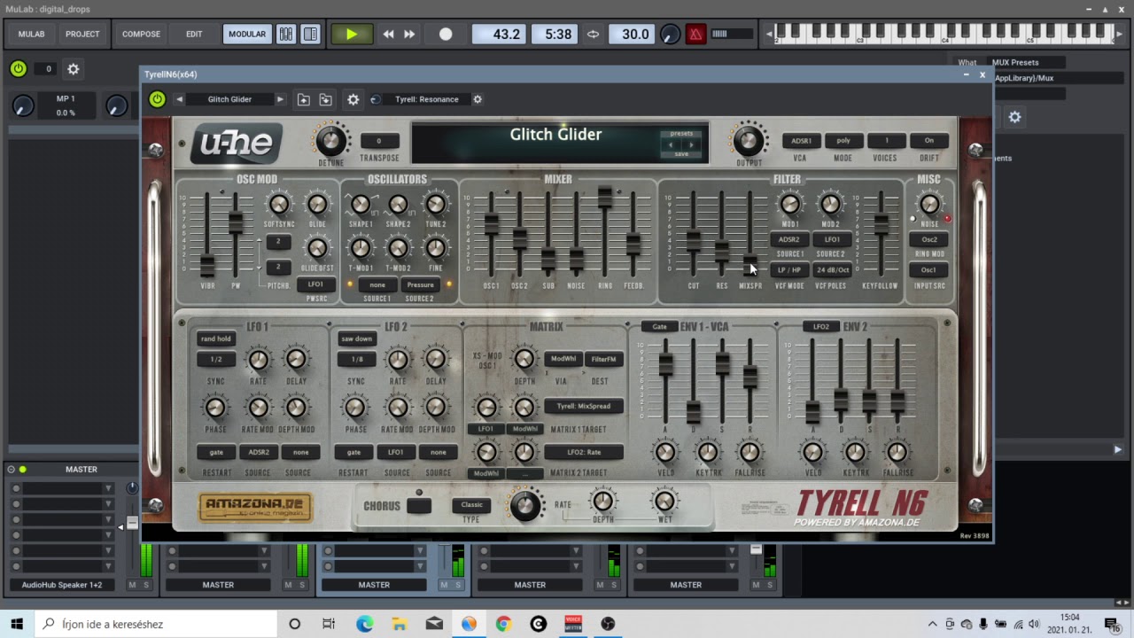Open the poly Mode selector
1134x638 pixels.
point(843,141)
